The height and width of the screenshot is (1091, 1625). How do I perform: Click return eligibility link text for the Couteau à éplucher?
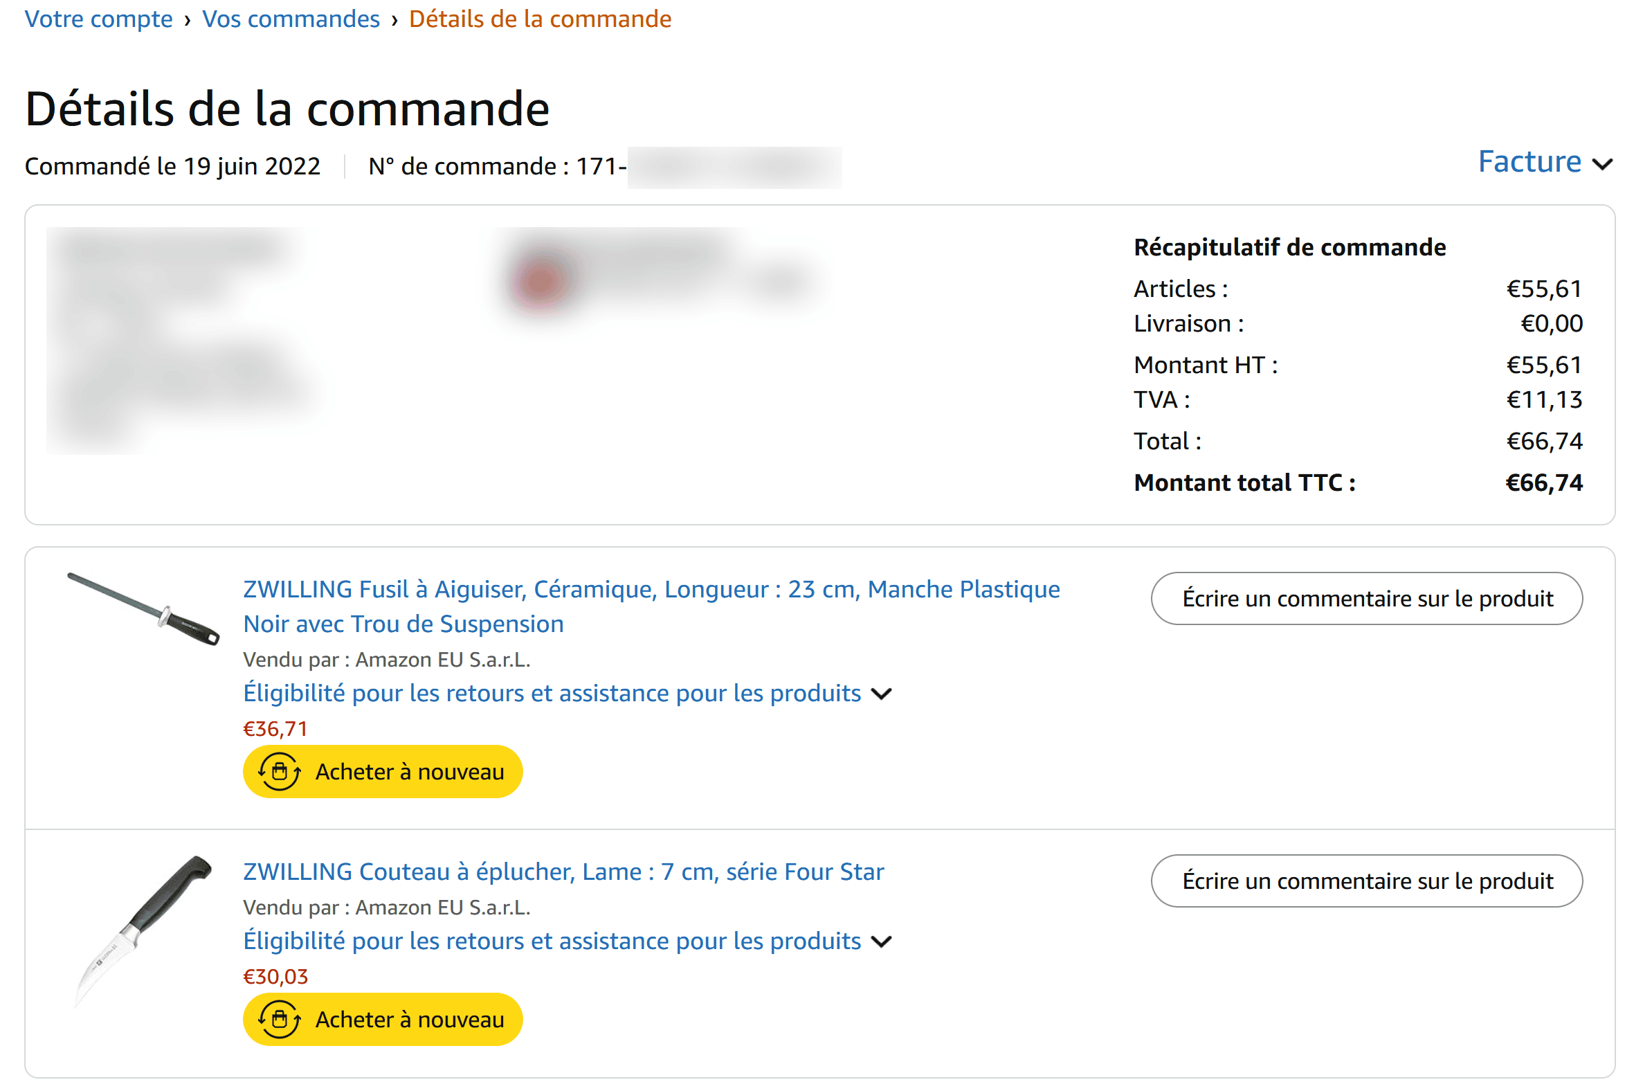click(552, 941)
